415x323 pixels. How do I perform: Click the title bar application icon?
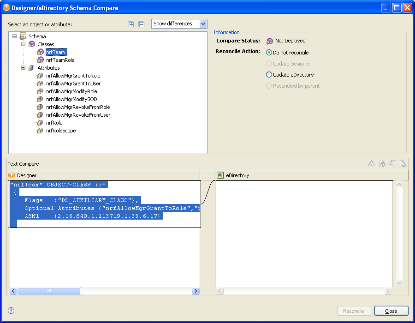pos(6,8)
